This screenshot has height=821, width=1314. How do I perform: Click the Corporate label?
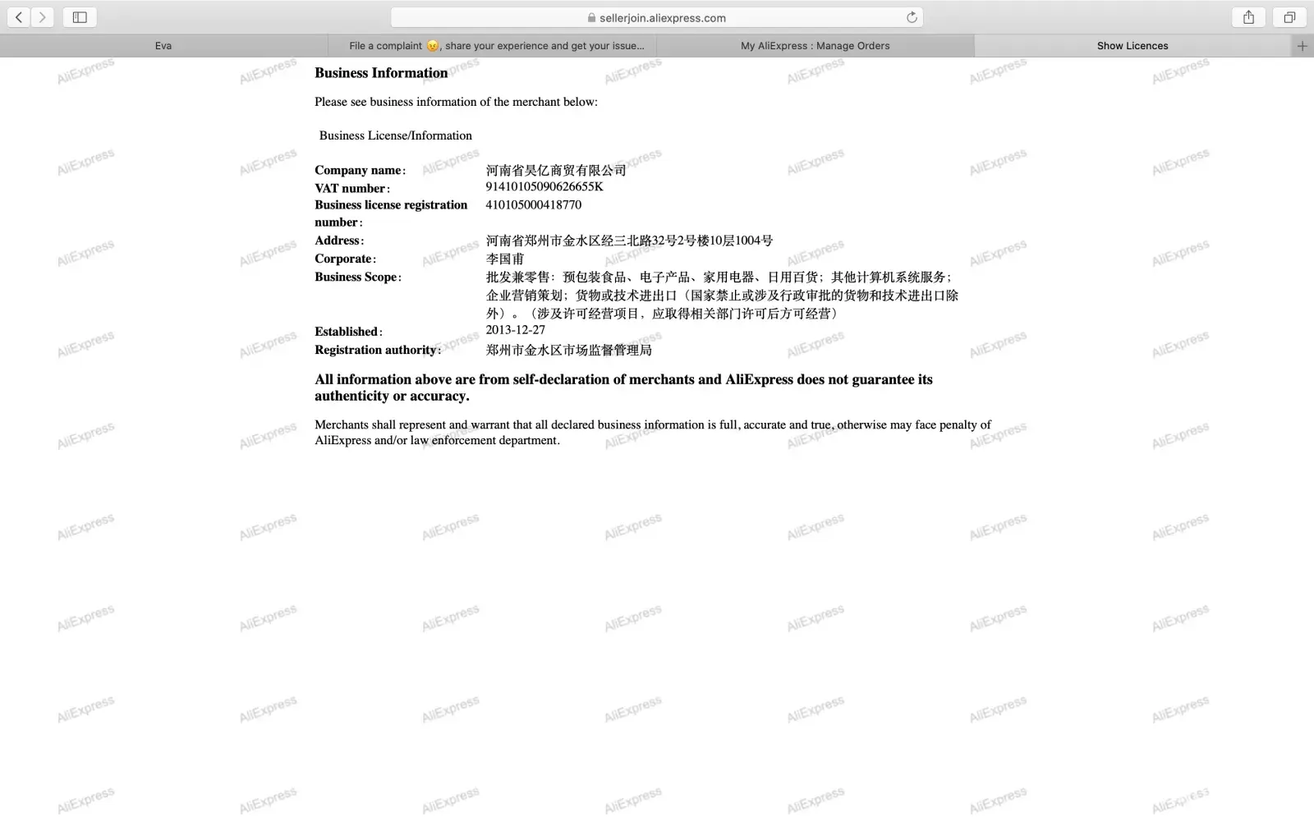tap(345, 259)
